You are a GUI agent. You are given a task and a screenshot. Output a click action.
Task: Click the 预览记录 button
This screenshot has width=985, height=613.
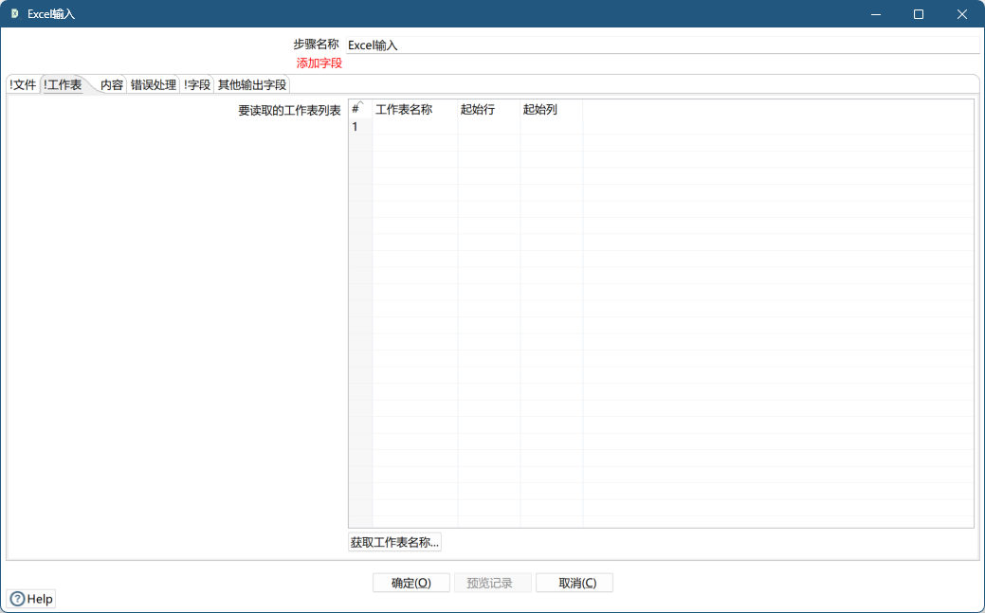(x=492, y=582)
